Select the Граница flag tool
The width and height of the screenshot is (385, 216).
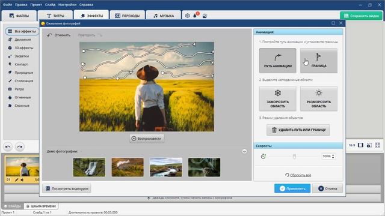click(318, 61)
